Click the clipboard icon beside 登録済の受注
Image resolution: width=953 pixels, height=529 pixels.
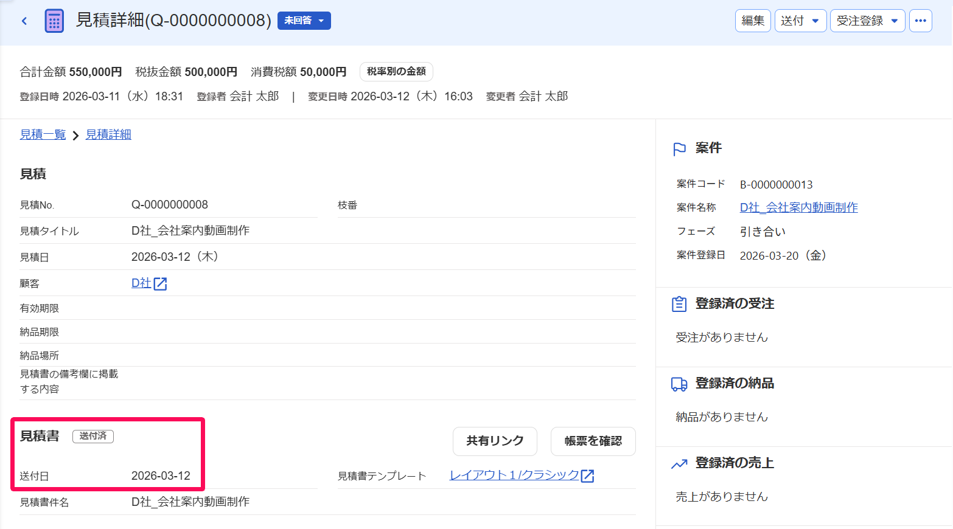pyautogui.click(x=679, y=304)
